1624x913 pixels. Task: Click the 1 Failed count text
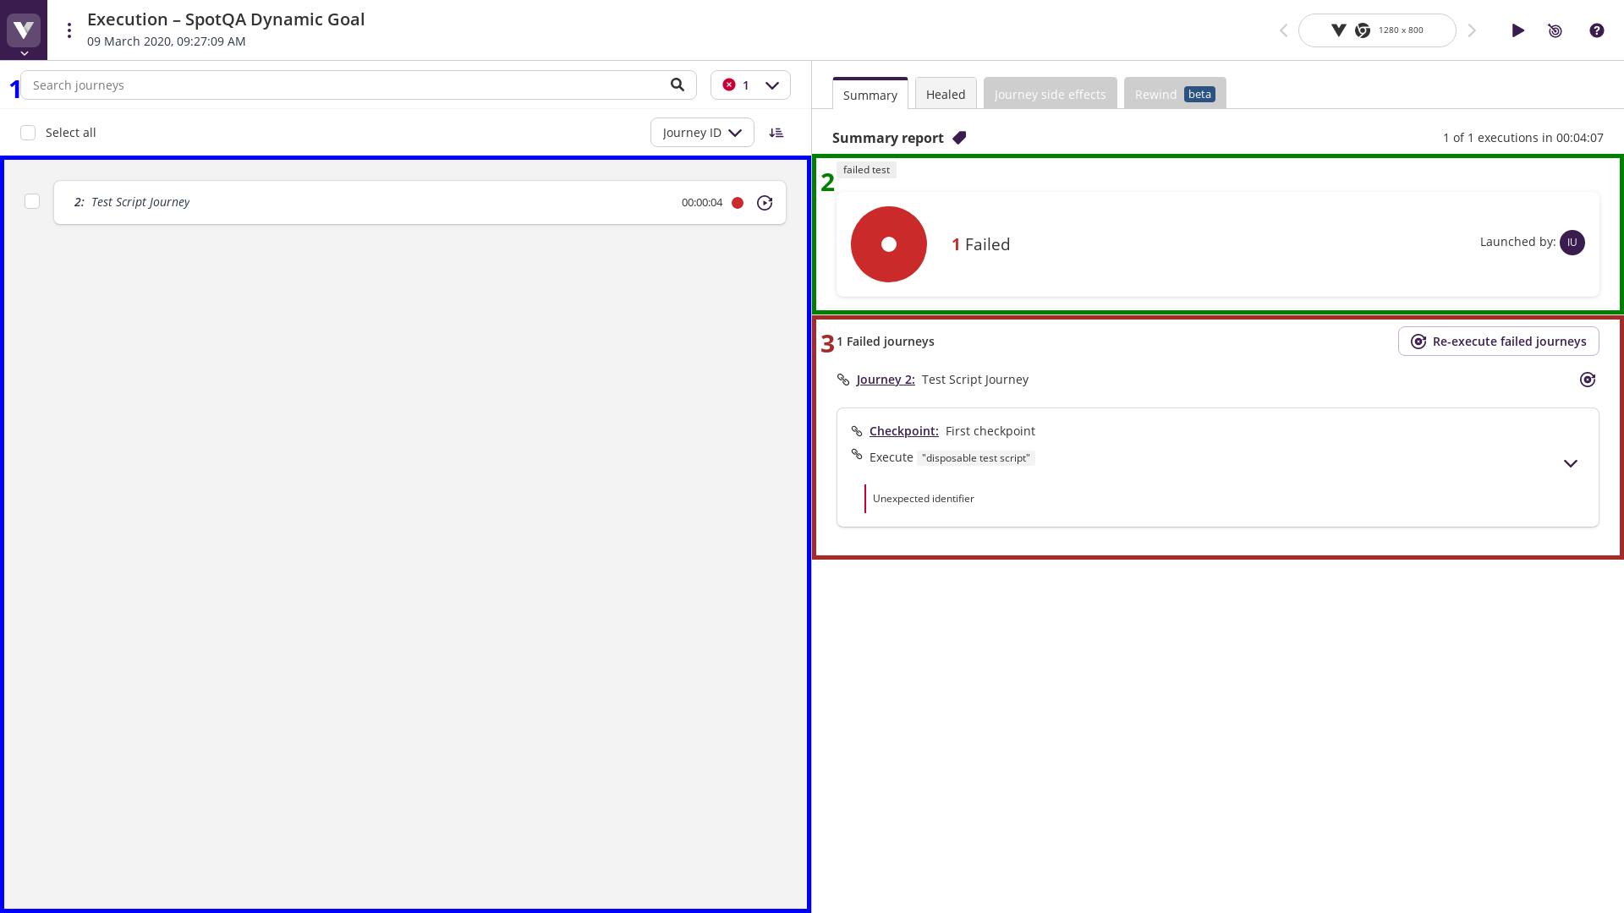pyautogui.click(x=981, y=244)
